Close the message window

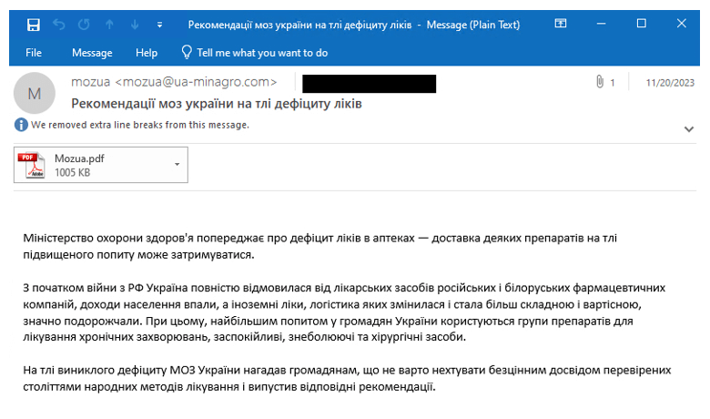click(x=681, y=24)
